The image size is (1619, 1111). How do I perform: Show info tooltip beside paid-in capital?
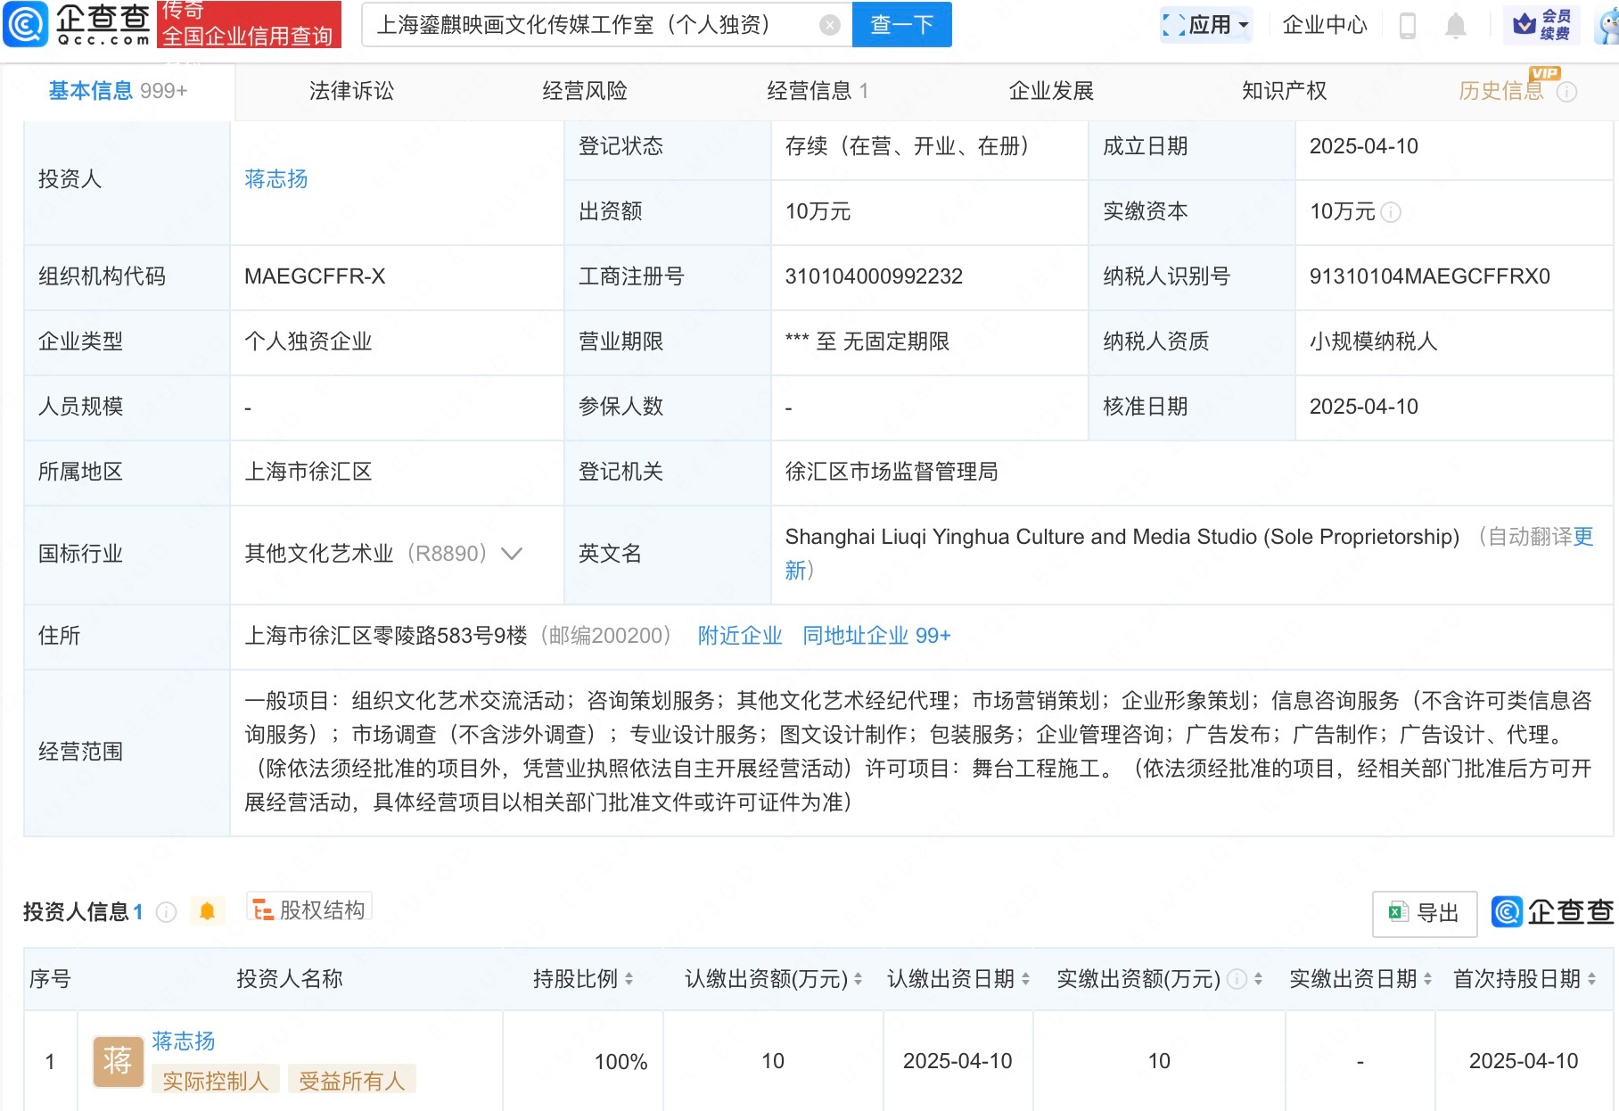pyautogui.click(x=1391, y=212)
